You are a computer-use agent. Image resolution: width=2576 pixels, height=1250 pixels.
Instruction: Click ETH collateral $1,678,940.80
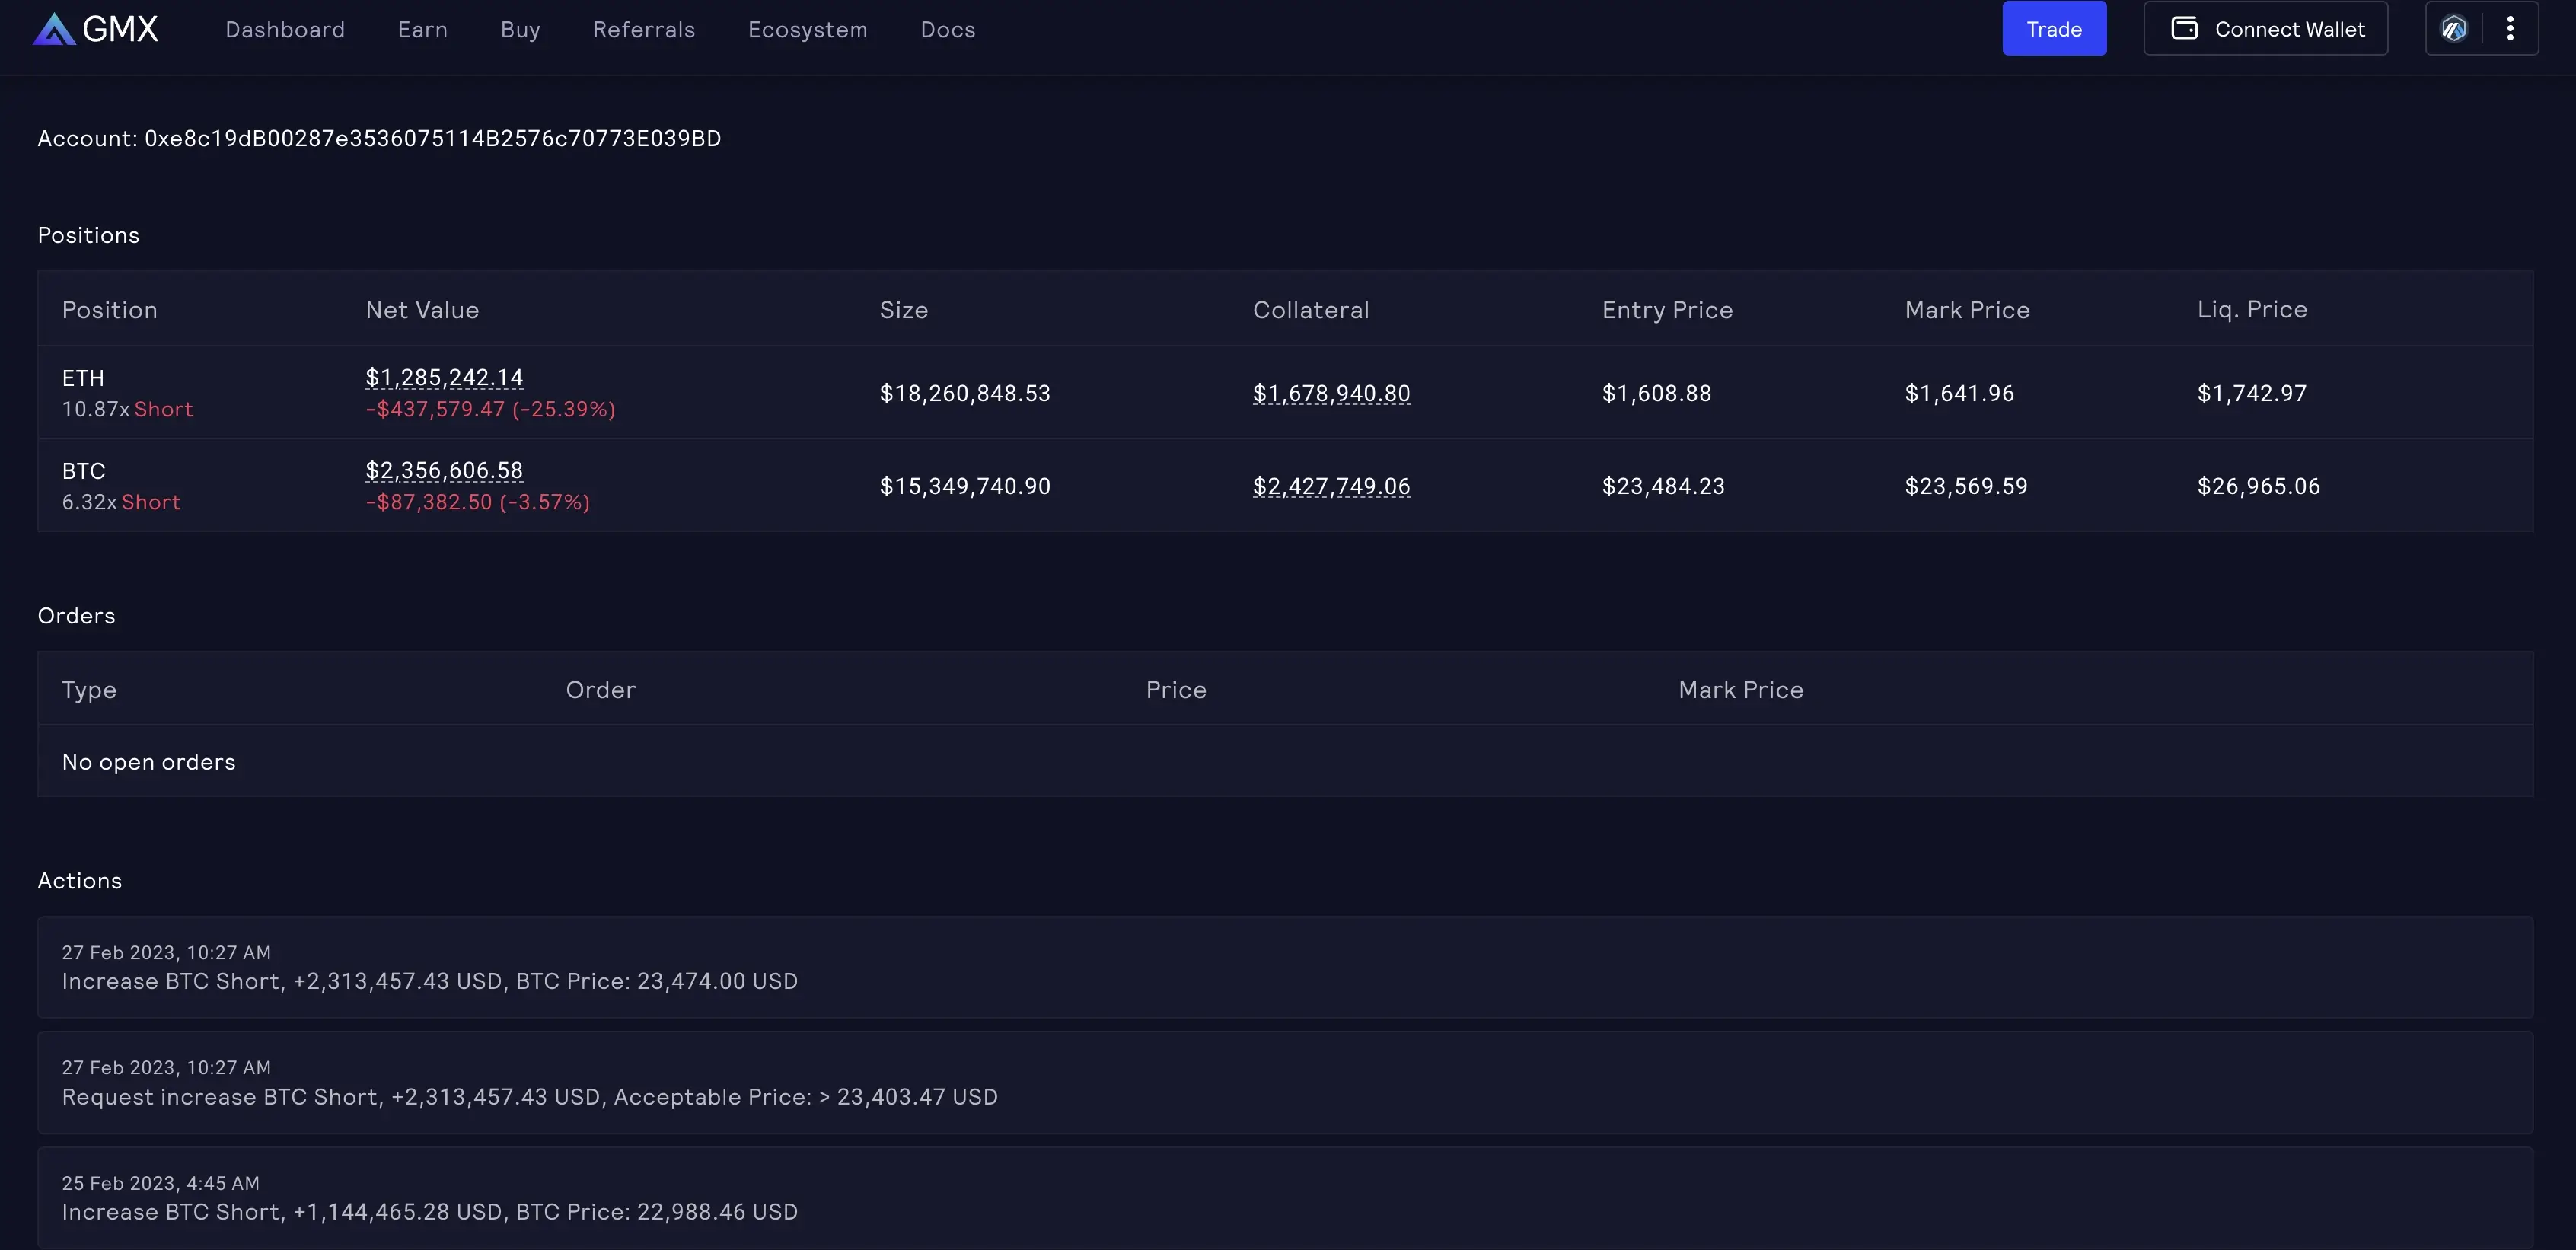click(1331, 393)
